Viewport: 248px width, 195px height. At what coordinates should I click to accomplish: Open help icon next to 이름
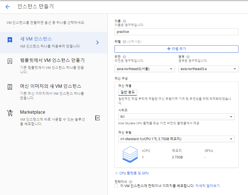pos(124,21)
